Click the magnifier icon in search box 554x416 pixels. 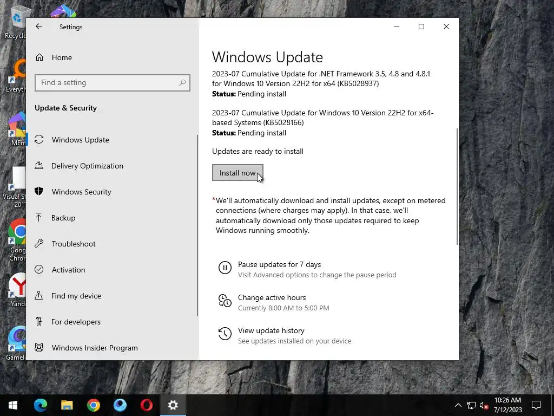pyautogui.click(x=182, y=83)
